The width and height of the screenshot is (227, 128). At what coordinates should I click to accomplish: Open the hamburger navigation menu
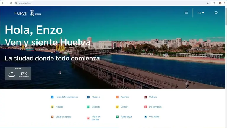tap(186, 13)
